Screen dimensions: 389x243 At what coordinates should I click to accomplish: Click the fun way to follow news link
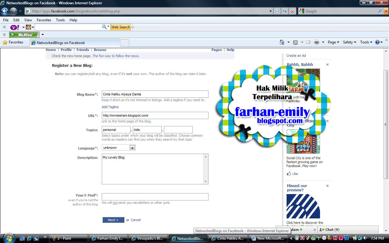[x=116, y=56]
